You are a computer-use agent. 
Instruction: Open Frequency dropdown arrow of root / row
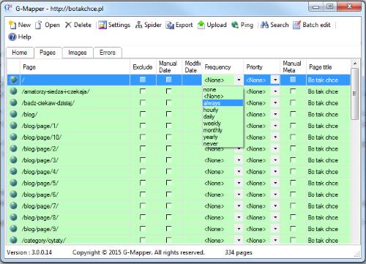point(239,80)
